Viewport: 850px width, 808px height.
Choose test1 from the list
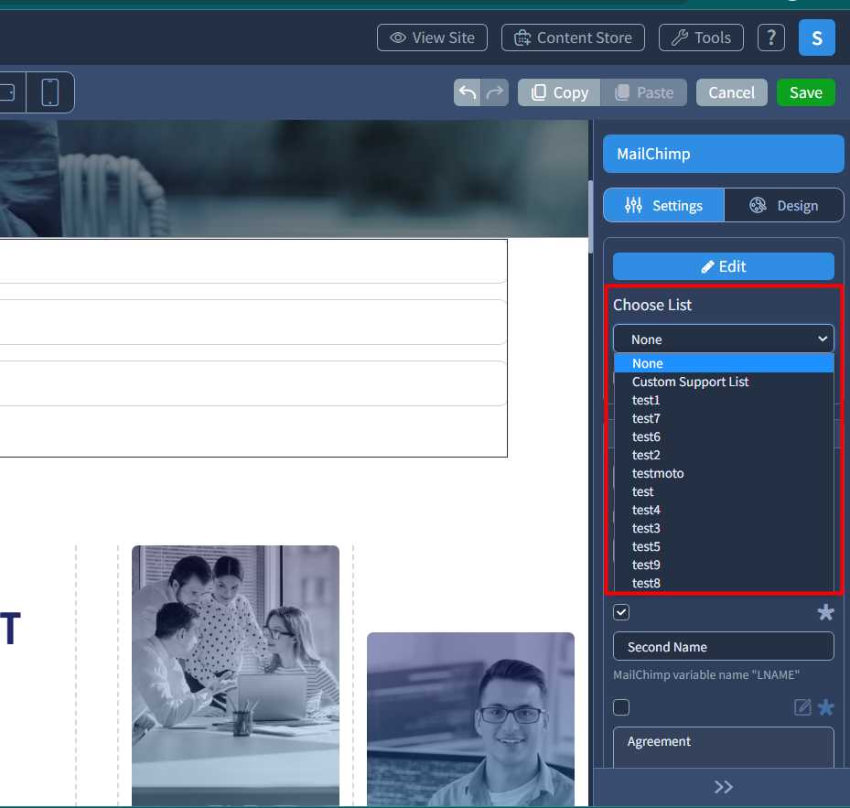pos(723,400)
